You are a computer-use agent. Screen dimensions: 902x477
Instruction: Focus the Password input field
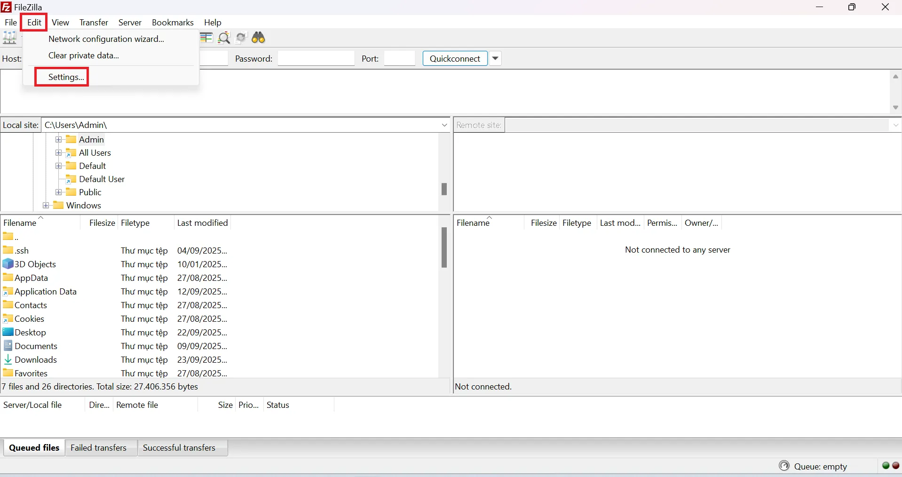(316, 59)
